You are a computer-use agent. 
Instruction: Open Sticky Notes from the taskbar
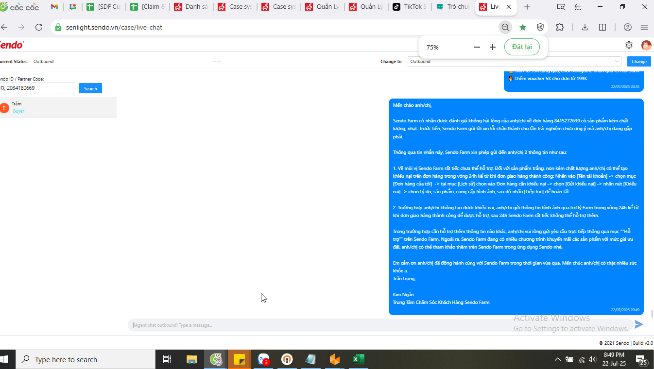240,359
